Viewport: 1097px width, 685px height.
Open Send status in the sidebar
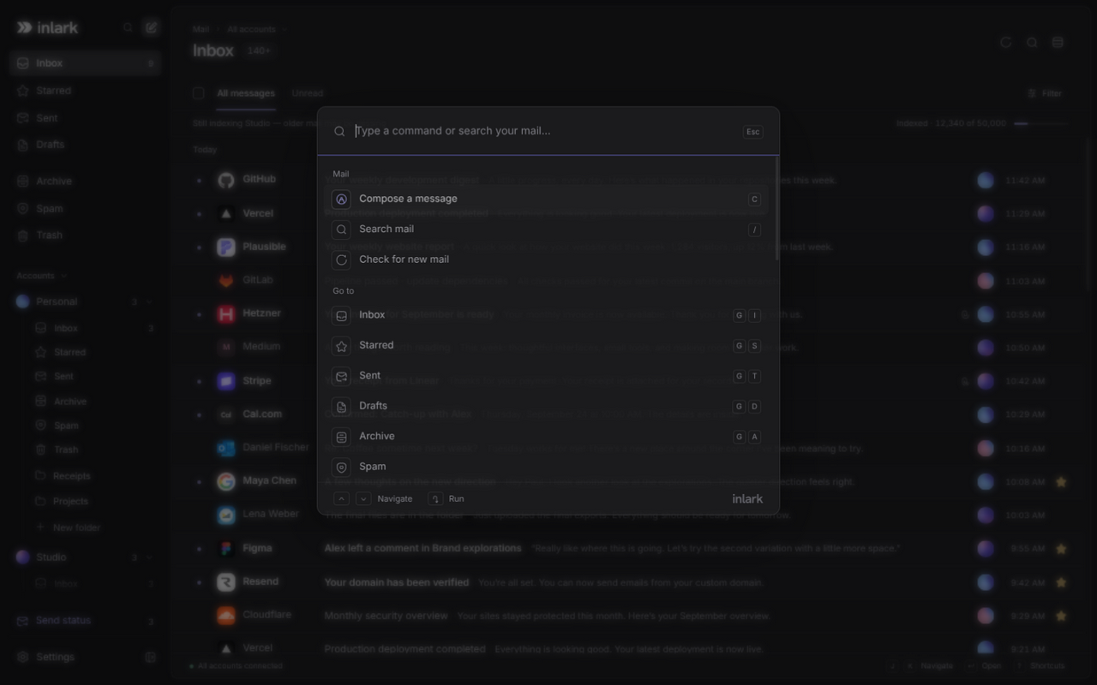point(84,621)
